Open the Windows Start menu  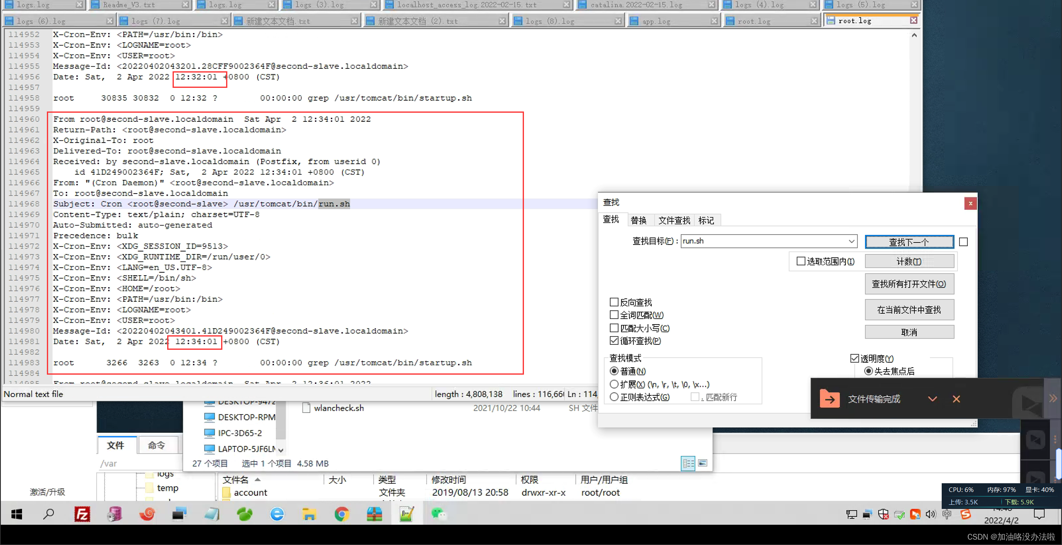click(x=17, y=514)
